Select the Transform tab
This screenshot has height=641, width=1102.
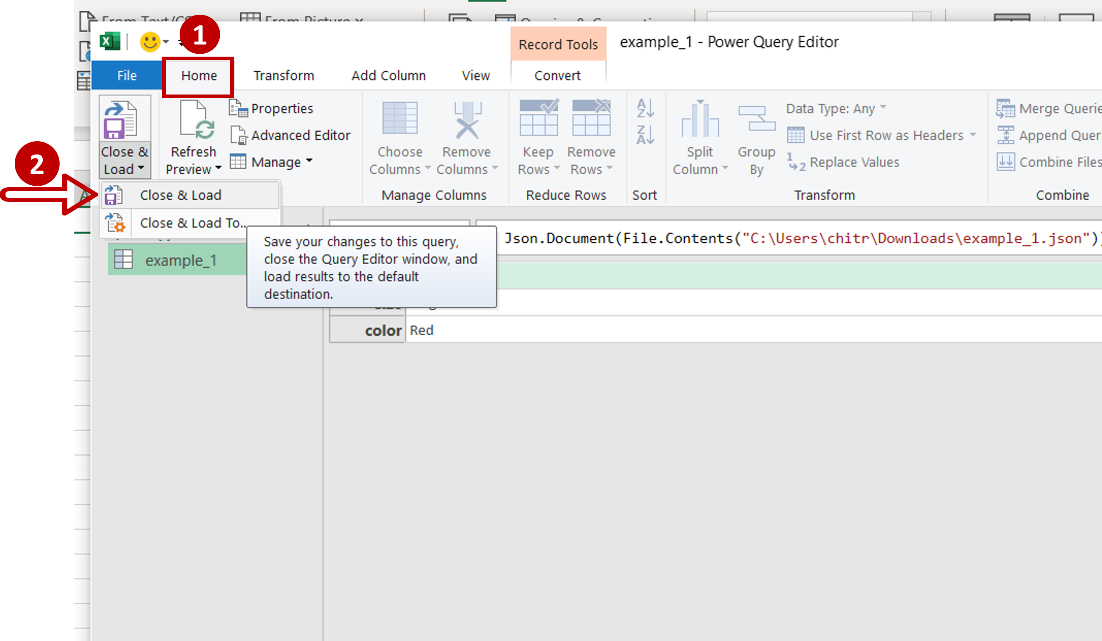283,75
